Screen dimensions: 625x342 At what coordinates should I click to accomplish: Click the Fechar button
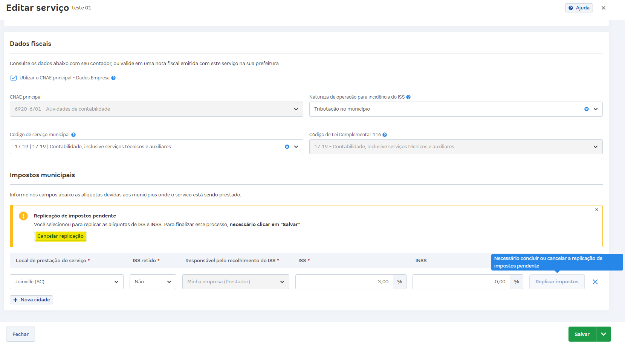[x=20, y=334]
